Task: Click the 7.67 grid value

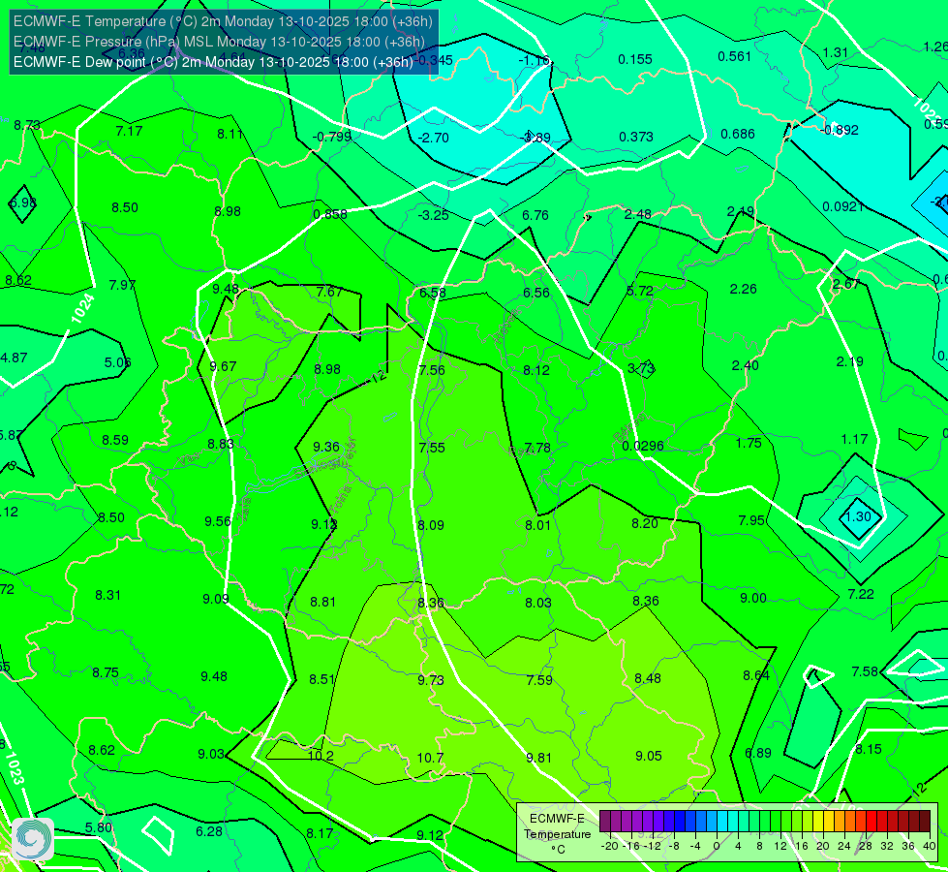Action: click(329, 292)
